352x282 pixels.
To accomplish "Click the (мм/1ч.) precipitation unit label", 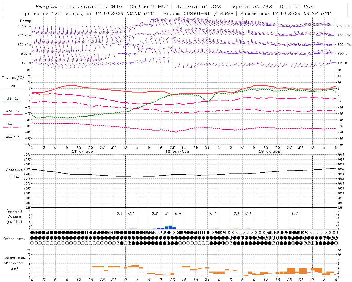I will [14, 222].
